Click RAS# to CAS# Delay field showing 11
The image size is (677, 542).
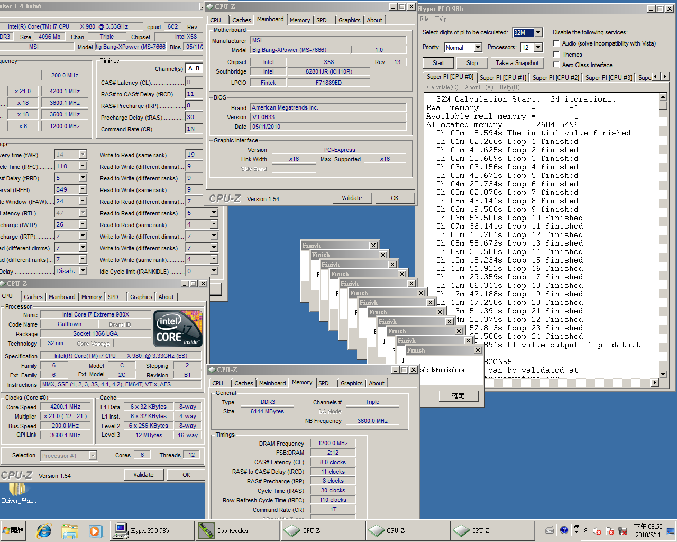pos(194,94)
